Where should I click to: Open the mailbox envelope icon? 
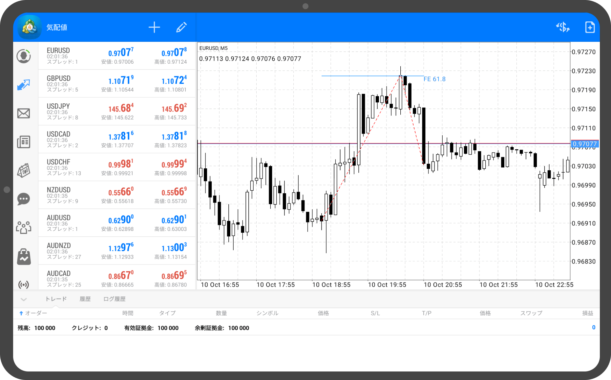(24, 114)
